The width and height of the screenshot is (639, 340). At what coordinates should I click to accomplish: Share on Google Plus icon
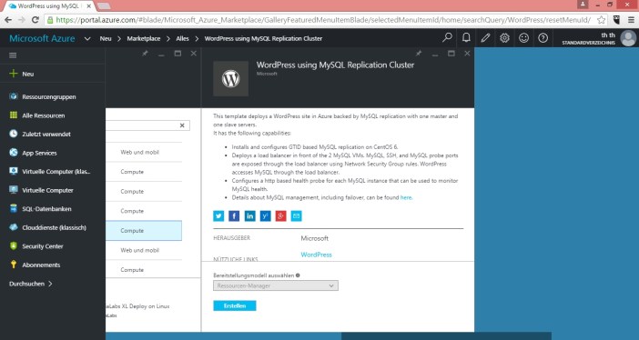tap(280, 215)
